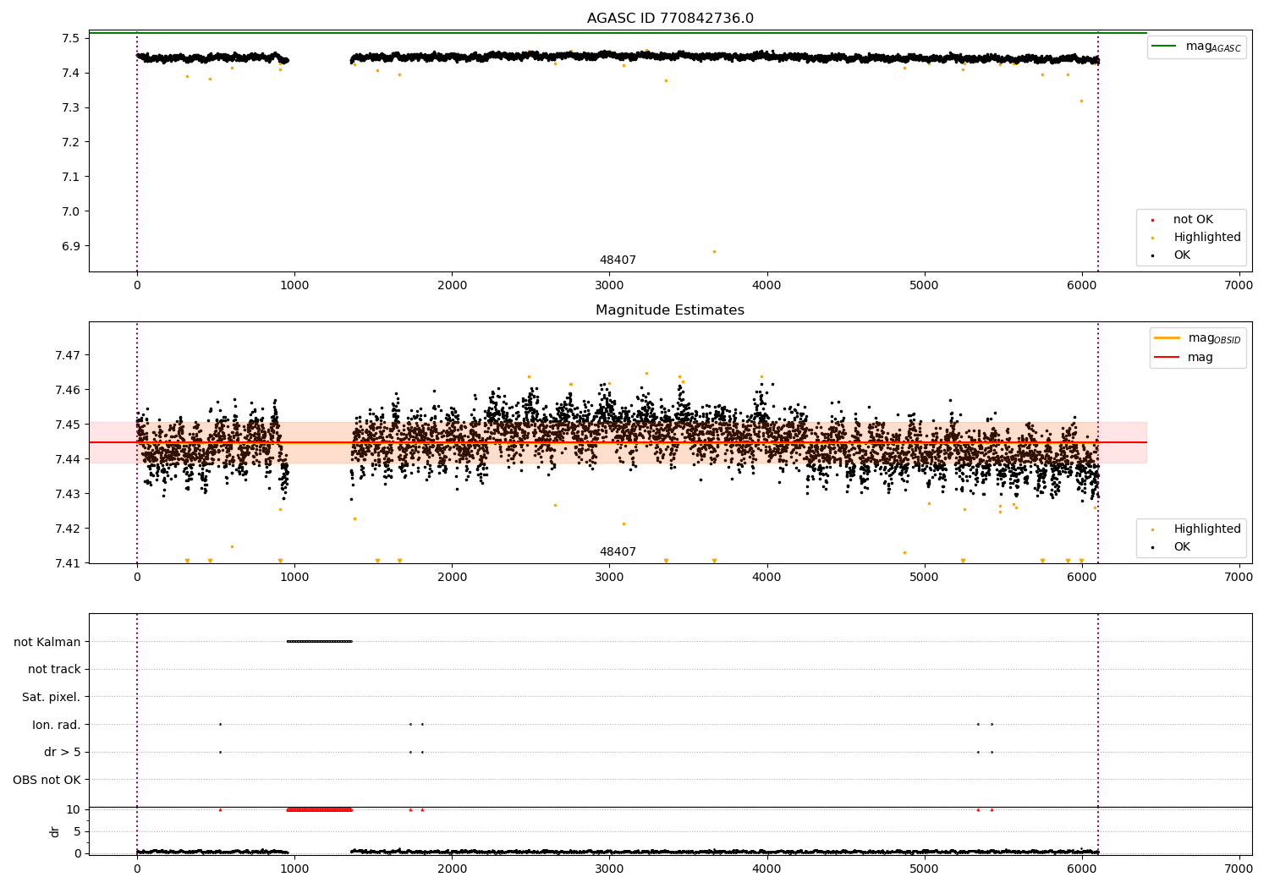
Task: Click the 'dr' y-axis label
Action: (55, 831)
